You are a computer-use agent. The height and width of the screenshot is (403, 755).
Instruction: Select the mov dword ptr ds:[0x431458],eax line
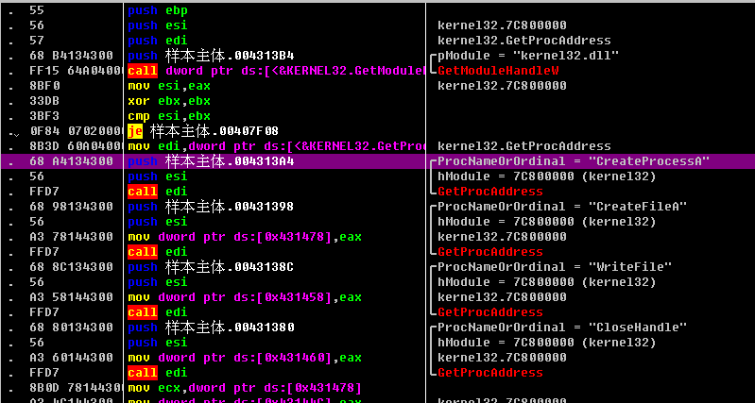tap(245, 297)
